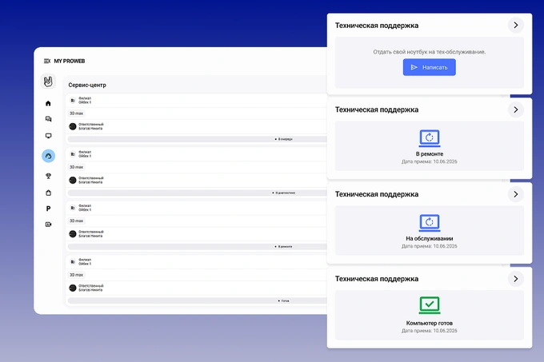This screenshot has height=362, width=544.
Task: Click the 30 max chip in the Готов card
Action: pos(76,275)
